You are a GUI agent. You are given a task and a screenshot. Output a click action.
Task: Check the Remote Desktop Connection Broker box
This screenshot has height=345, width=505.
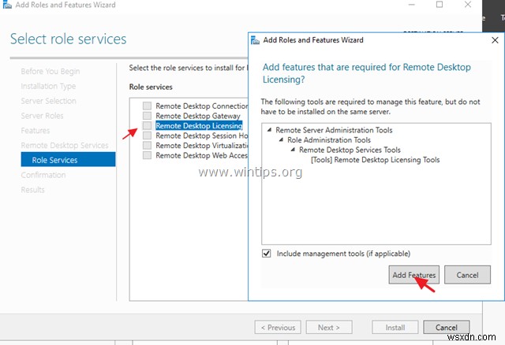pyautogui.click(x=147, y=106)
